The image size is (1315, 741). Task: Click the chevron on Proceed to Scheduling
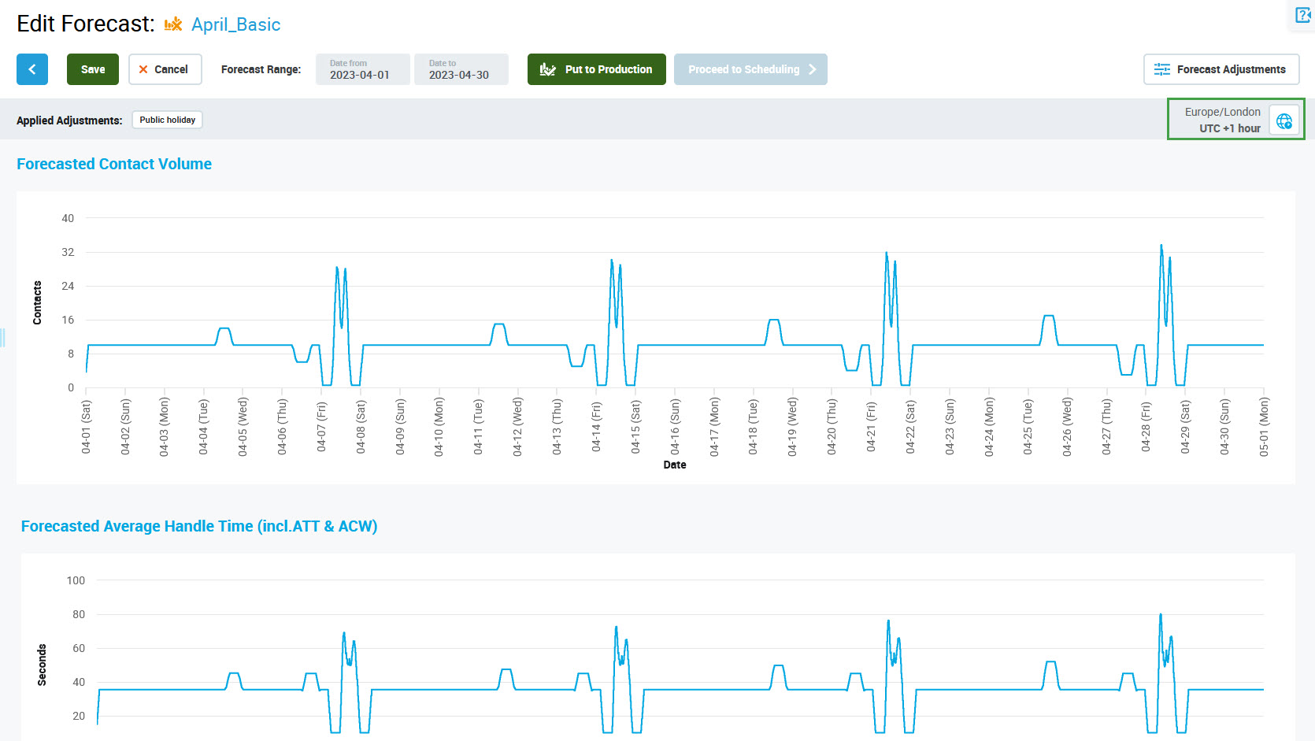pos(813,69)
